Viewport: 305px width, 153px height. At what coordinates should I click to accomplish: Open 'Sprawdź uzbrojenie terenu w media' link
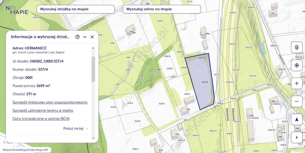tap(43, 110)
